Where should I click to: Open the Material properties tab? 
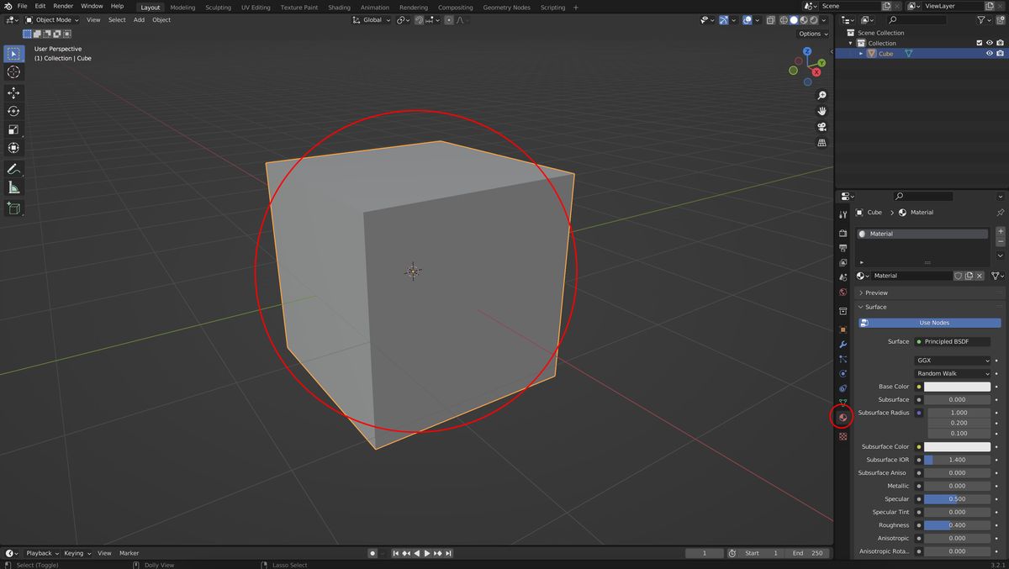[x=843, y=417]
